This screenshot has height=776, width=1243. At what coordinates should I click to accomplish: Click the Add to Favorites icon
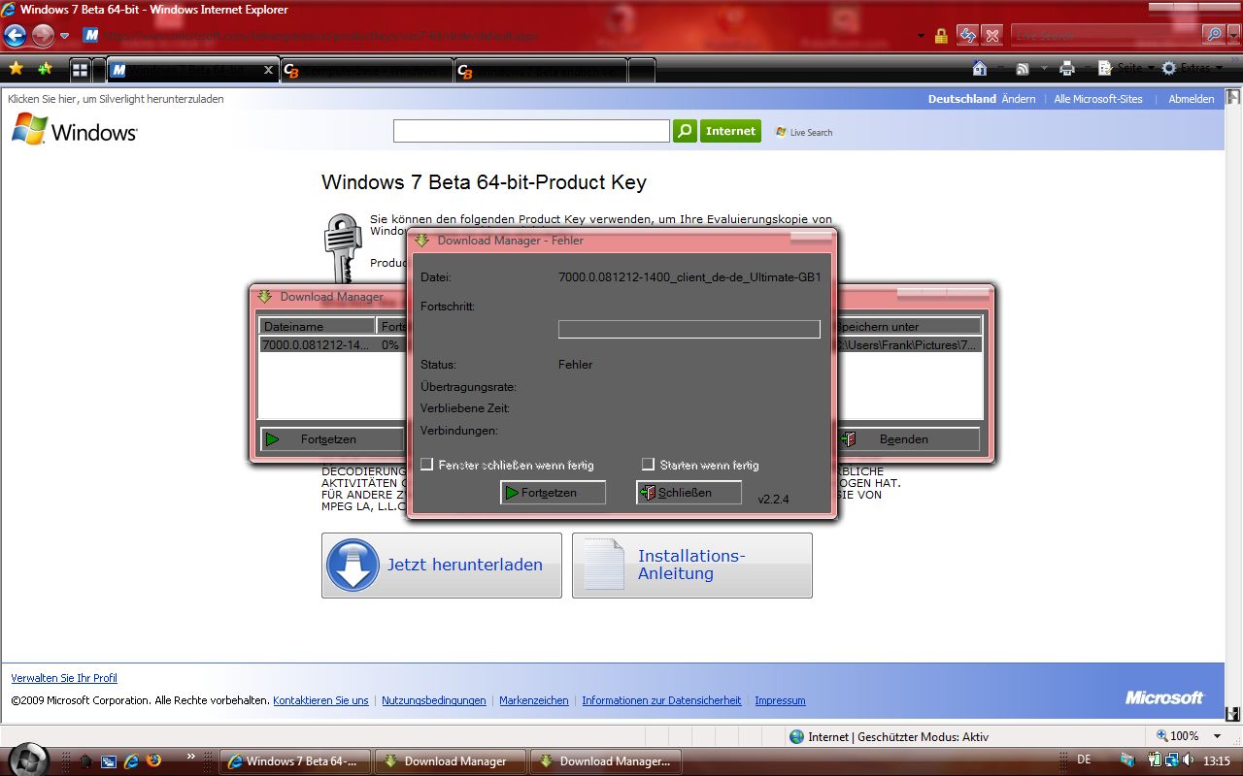click(45, 69)
